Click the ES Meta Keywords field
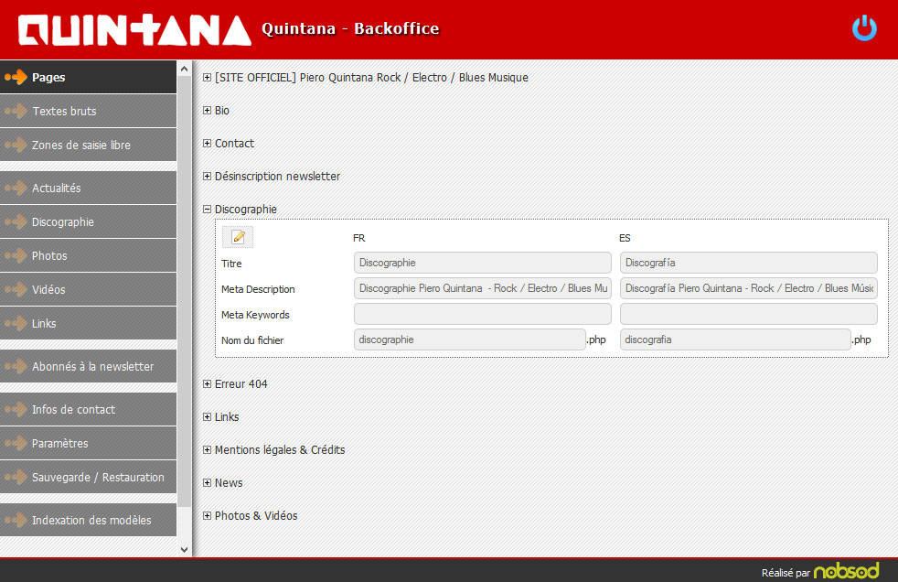This screenshot has height=582, width=898. pos(749,314)
